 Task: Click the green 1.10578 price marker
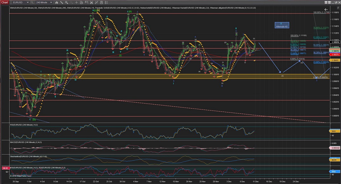[335, 51]
